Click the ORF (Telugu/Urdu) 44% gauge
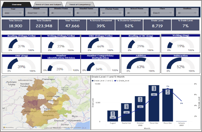Viewport: 202px width, 132px height. click(x=100, y=44)
